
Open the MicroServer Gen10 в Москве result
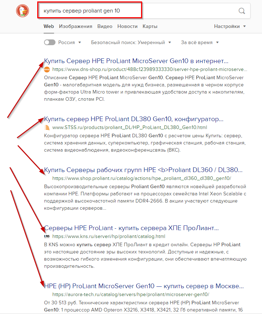click(x=144, y=286)
